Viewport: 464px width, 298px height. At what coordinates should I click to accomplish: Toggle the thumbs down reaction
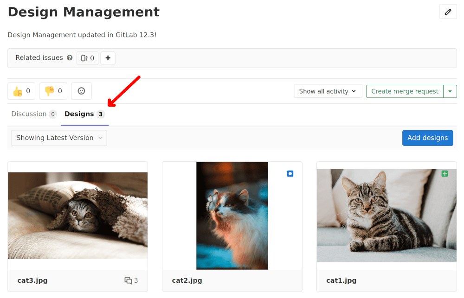click(52, 91)
